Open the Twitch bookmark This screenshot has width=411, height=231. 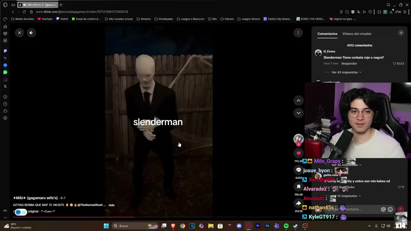[x=62, y=19]
